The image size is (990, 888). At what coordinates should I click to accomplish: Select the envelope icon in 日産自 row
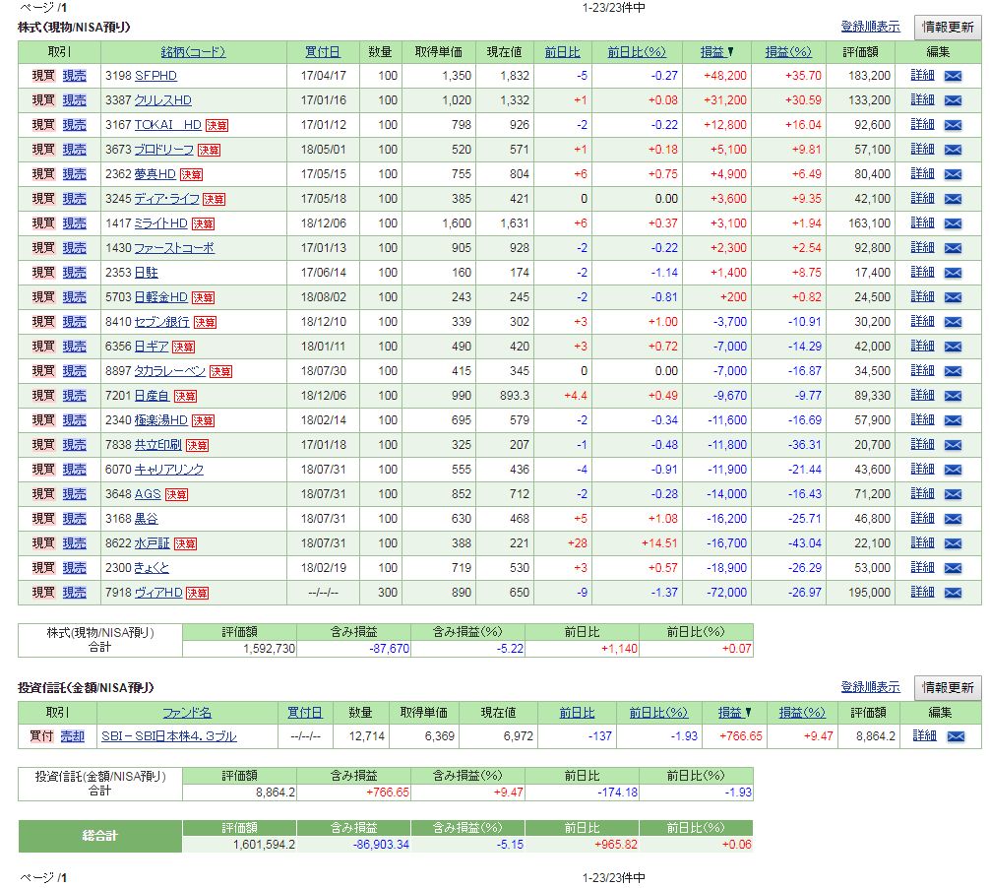[953, 396]
